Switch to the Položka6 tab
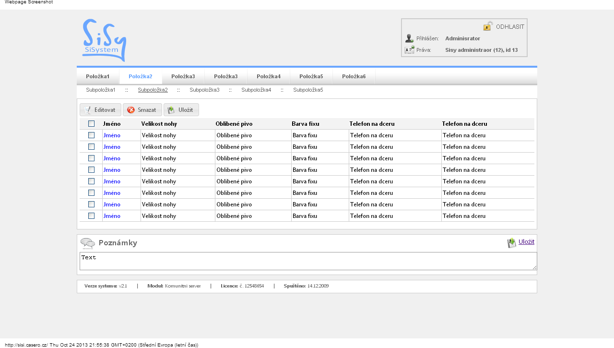The width and height of the screenshot is (614, 348). 354,76
